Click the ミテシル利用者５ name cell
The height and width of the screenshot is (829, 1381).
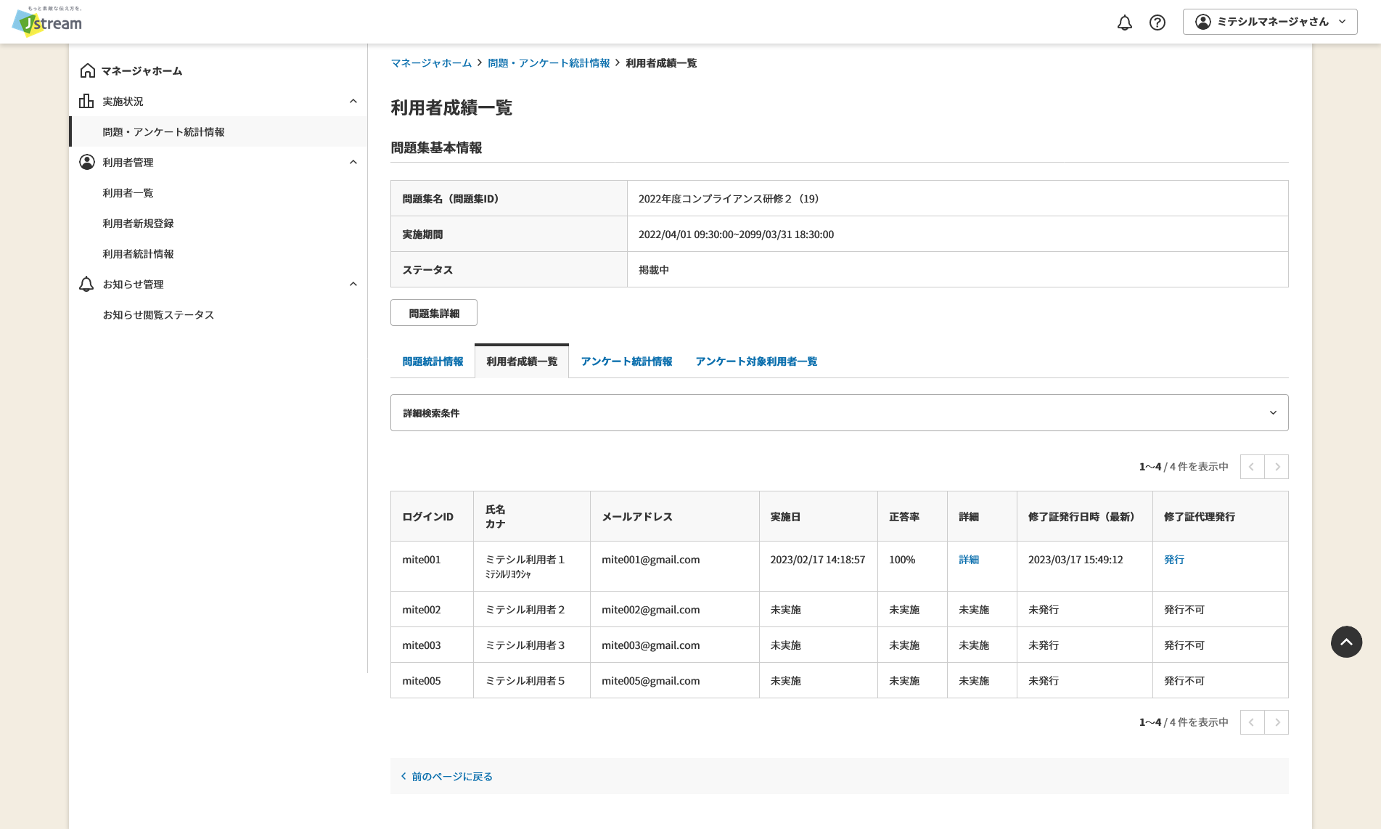(x=532, y=680)
